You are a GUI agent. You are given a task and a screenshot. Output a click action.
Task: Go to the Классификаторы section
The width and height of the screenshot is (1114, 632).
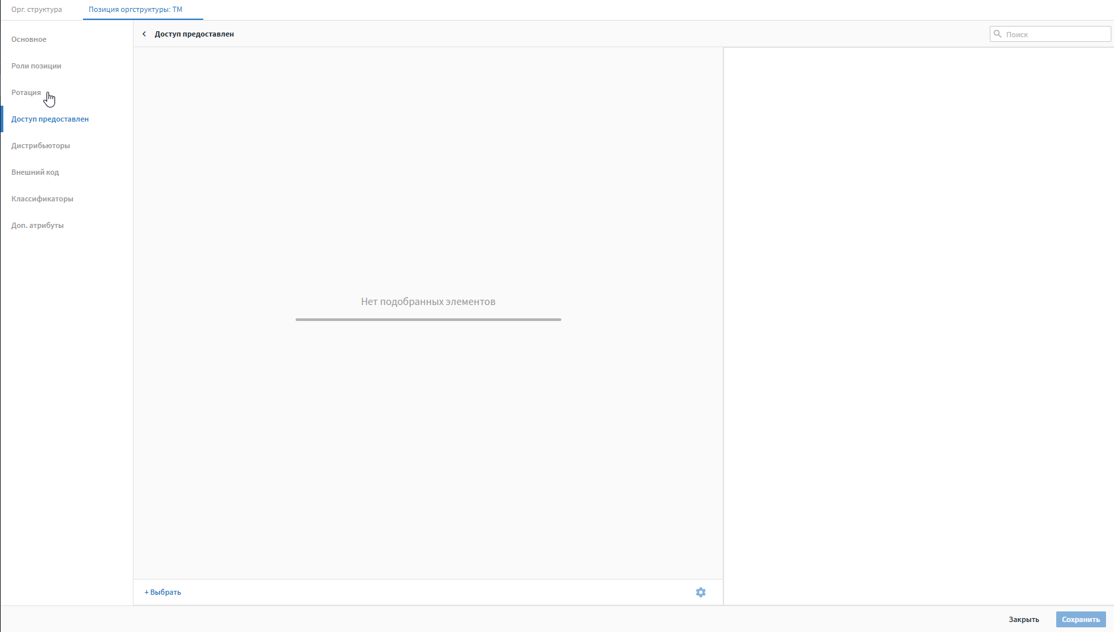pos(42,199)
